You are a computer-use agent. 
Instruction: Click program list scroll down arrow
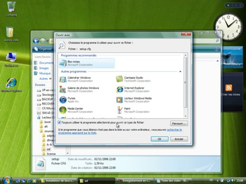click(186, 116)
